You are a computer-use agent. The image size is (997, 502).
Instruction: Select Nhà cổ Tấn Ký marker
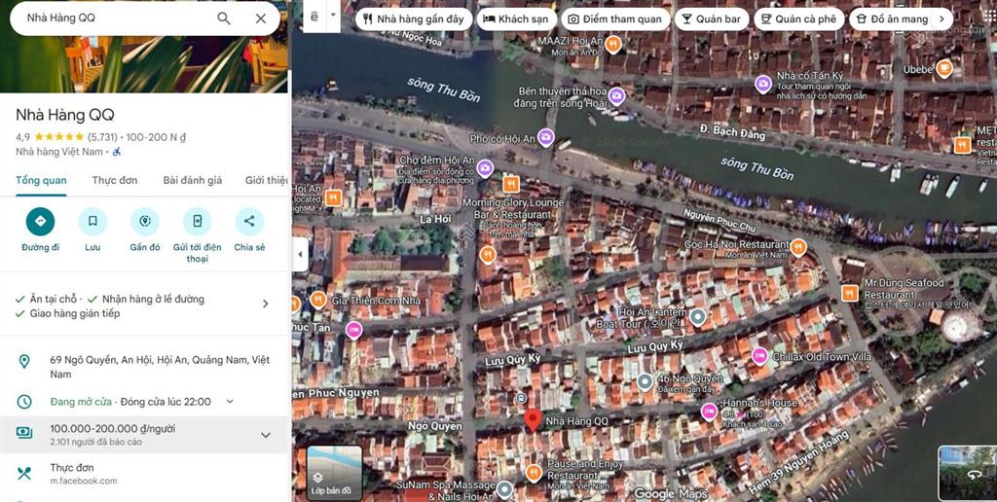tap(763, 84)
